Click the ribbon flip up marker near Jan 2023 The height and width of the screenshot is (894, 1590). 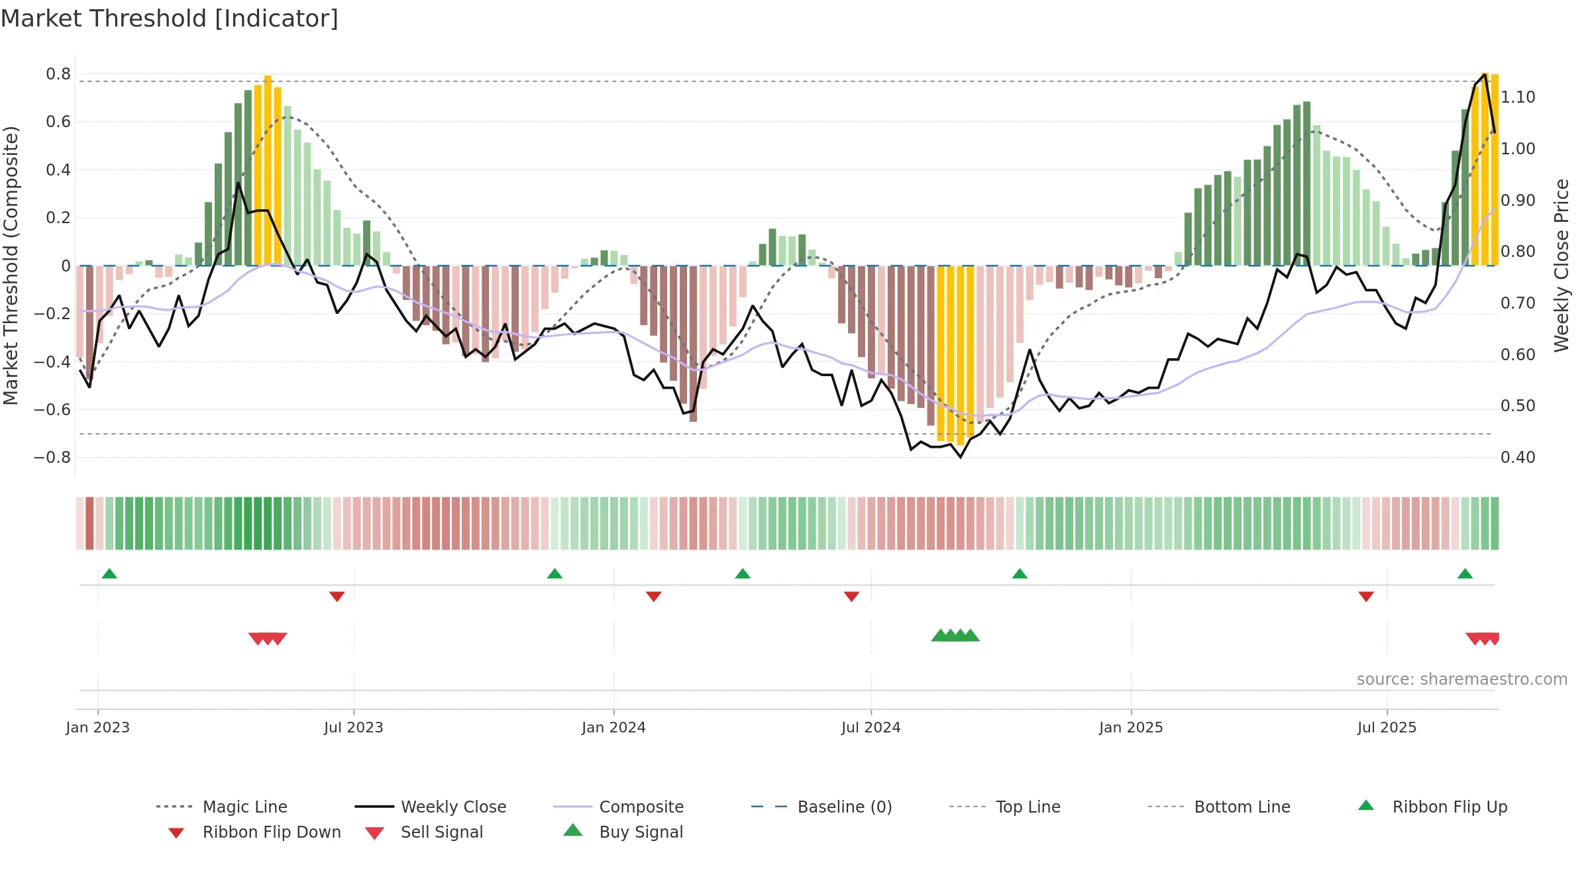click(109, 573)
